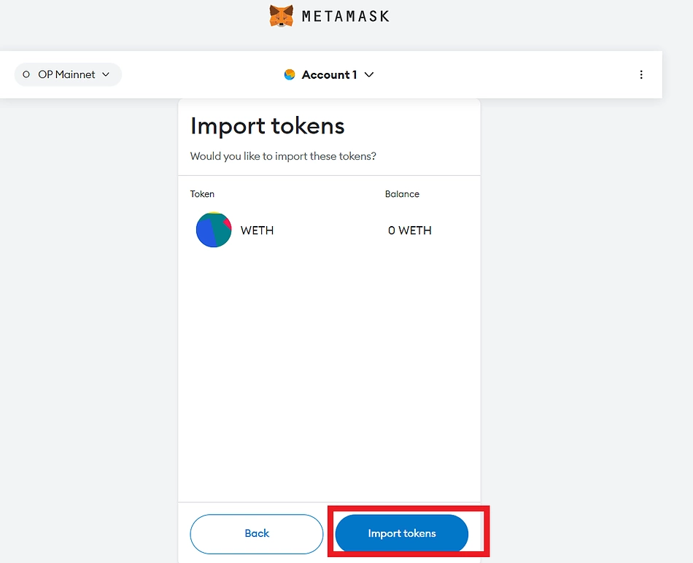Click the Token column header
Image resolution: width=693 pixels, height=563 pixels.
[x=202, y=194]
